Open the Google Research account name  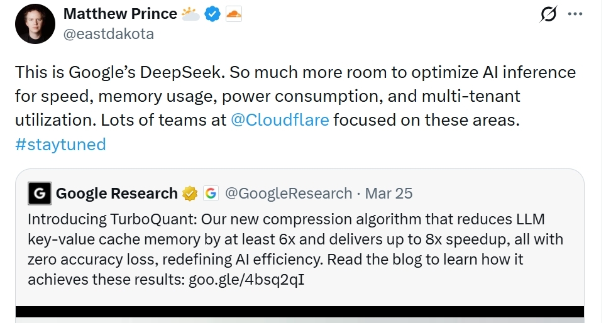click(x=117, y=194)
